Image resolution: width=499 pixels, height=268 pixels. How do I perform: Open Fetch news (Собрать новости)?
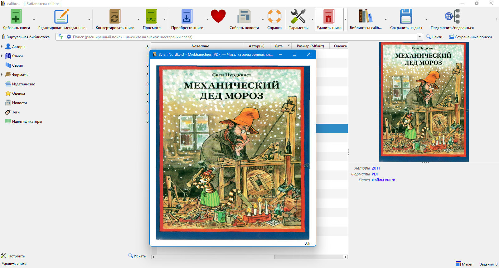(244, 17)
